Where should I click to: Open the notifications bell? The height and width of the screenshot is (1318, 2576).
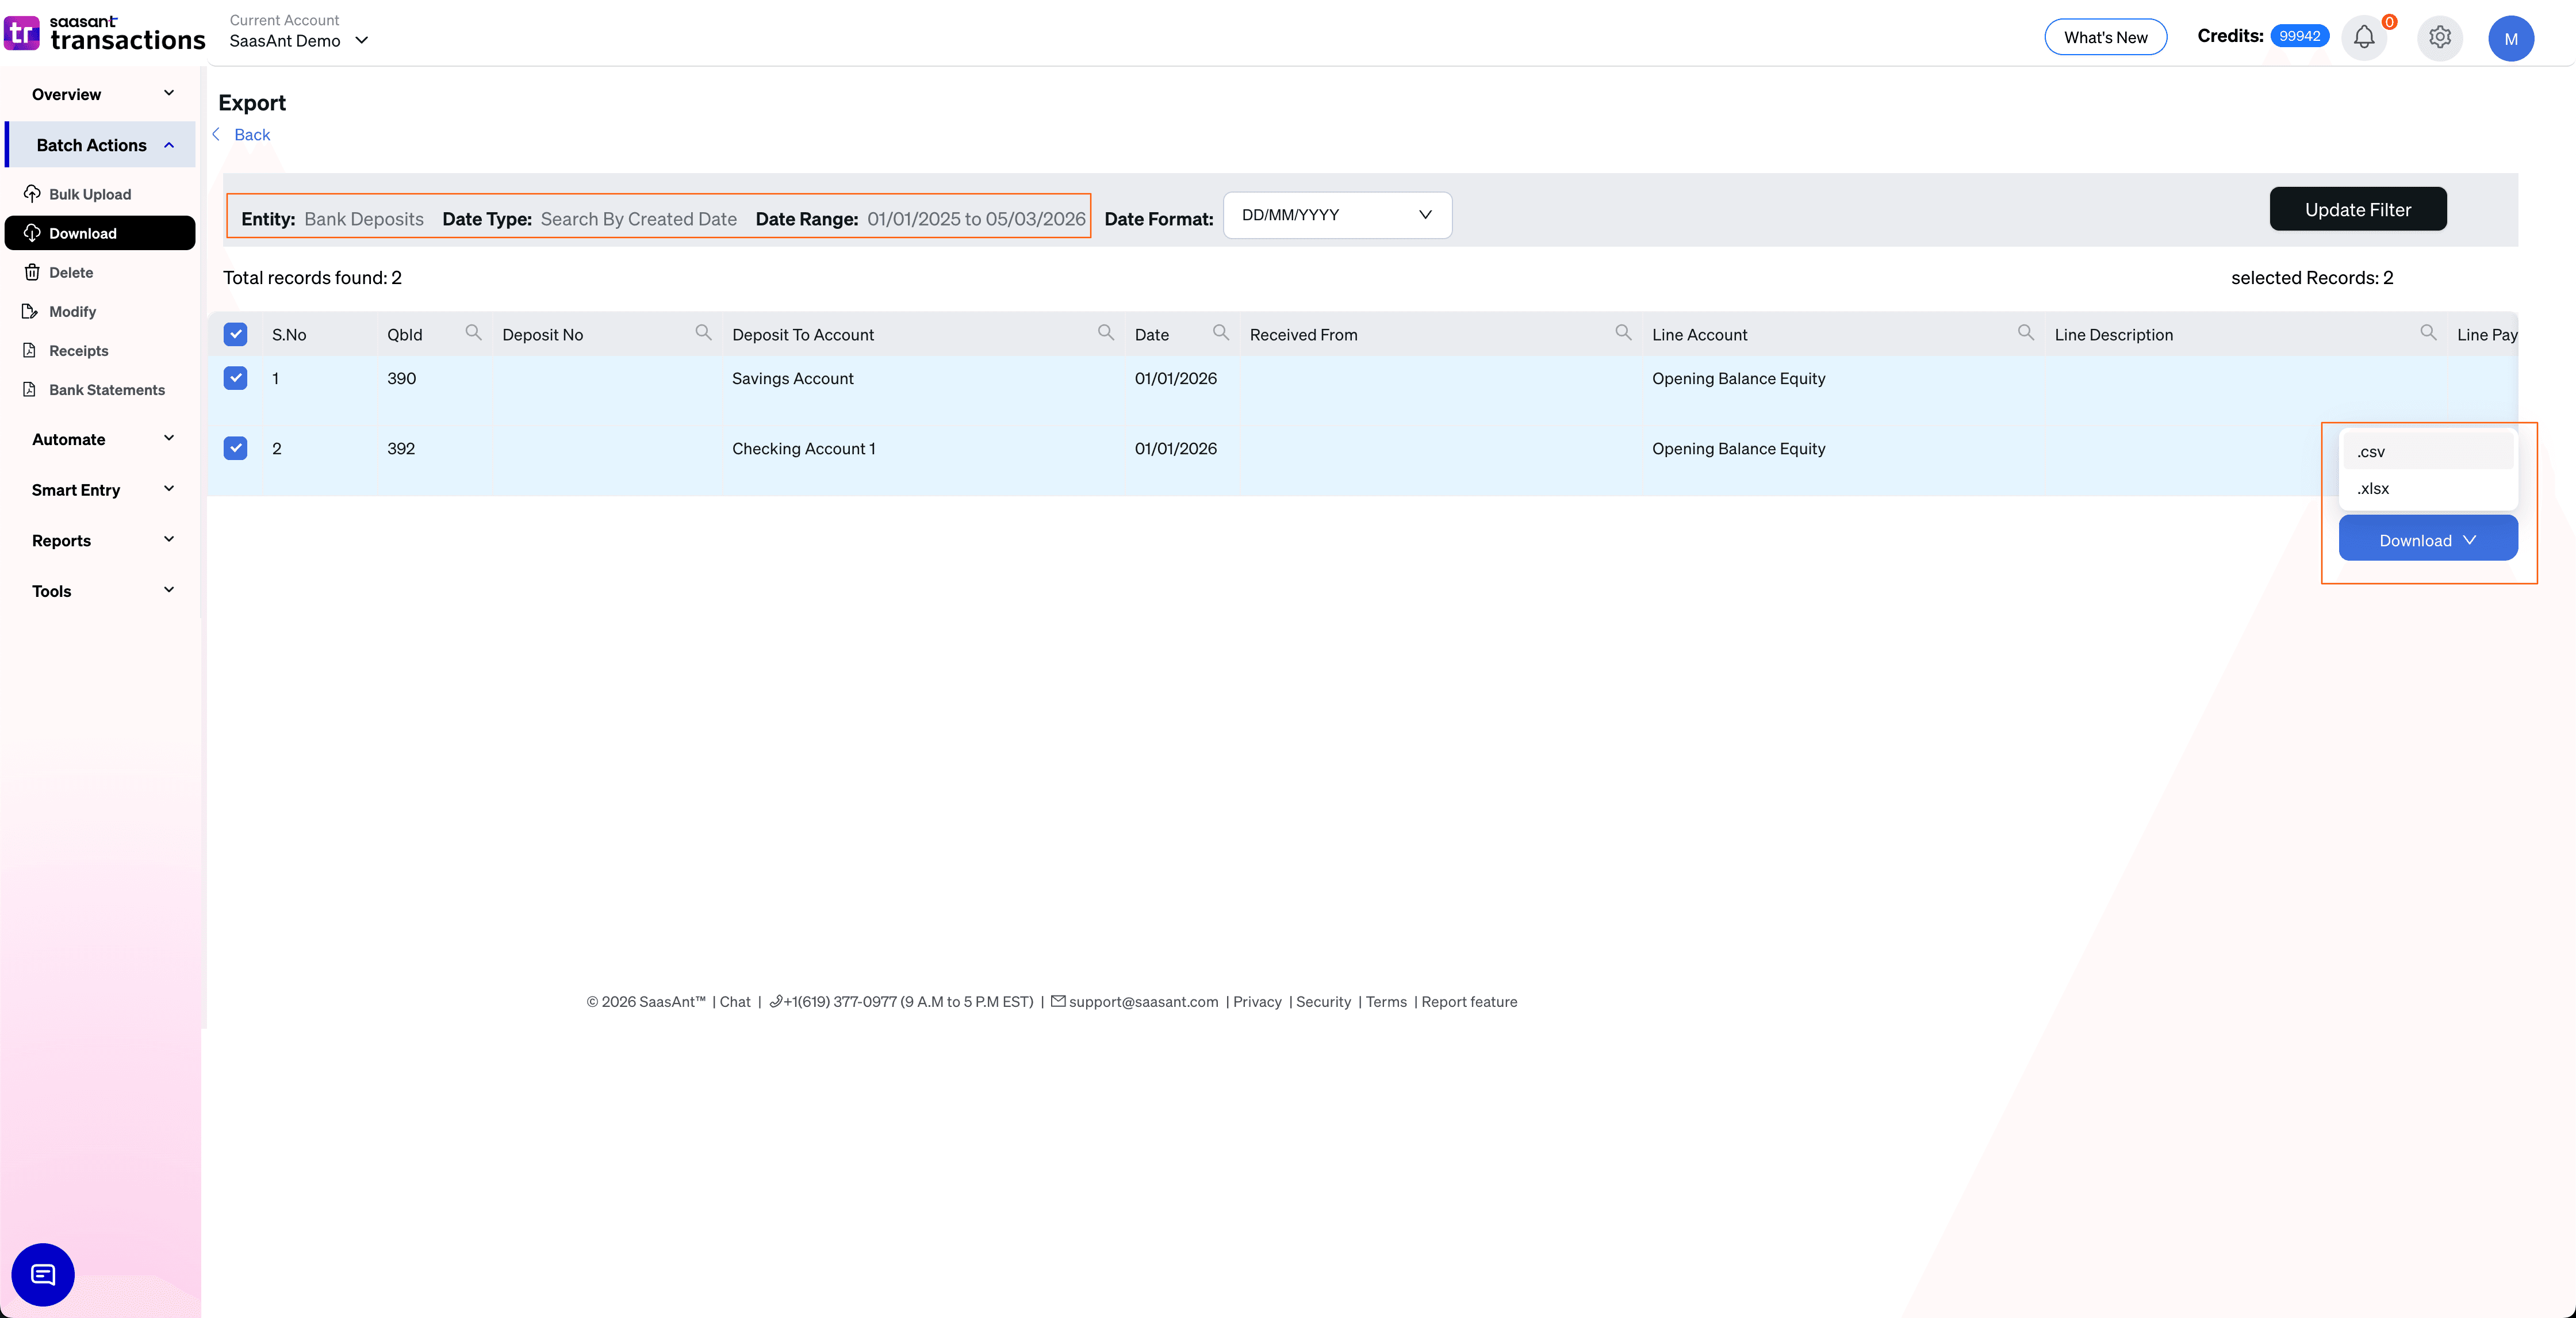pyautogui.click(x=2364, y=37)
